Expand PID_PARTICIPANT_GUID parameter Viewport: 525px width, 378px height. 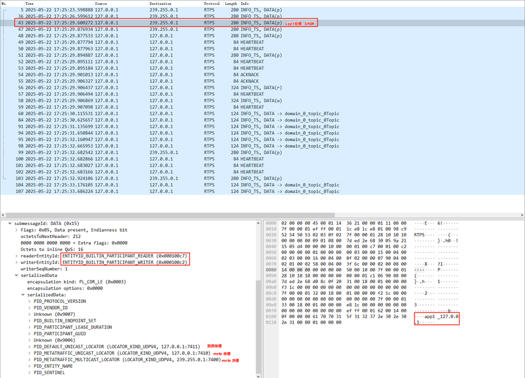point(29,334)
